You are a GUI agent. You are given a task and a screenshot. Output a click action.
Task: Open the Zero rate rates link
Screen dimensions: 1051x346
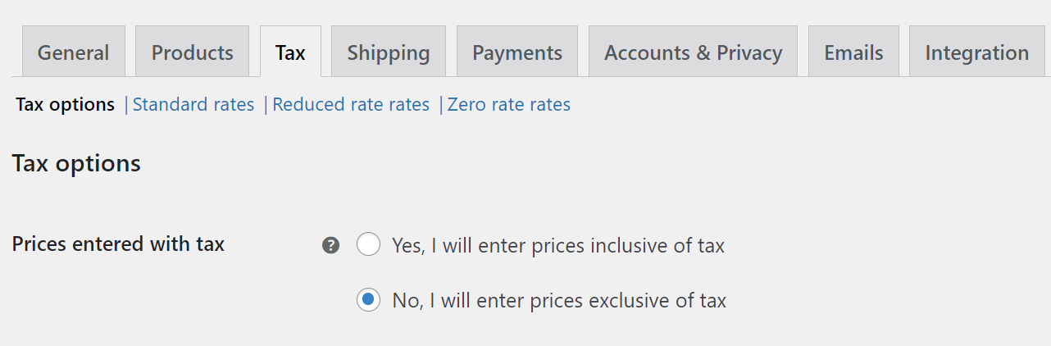click(509, 104)
